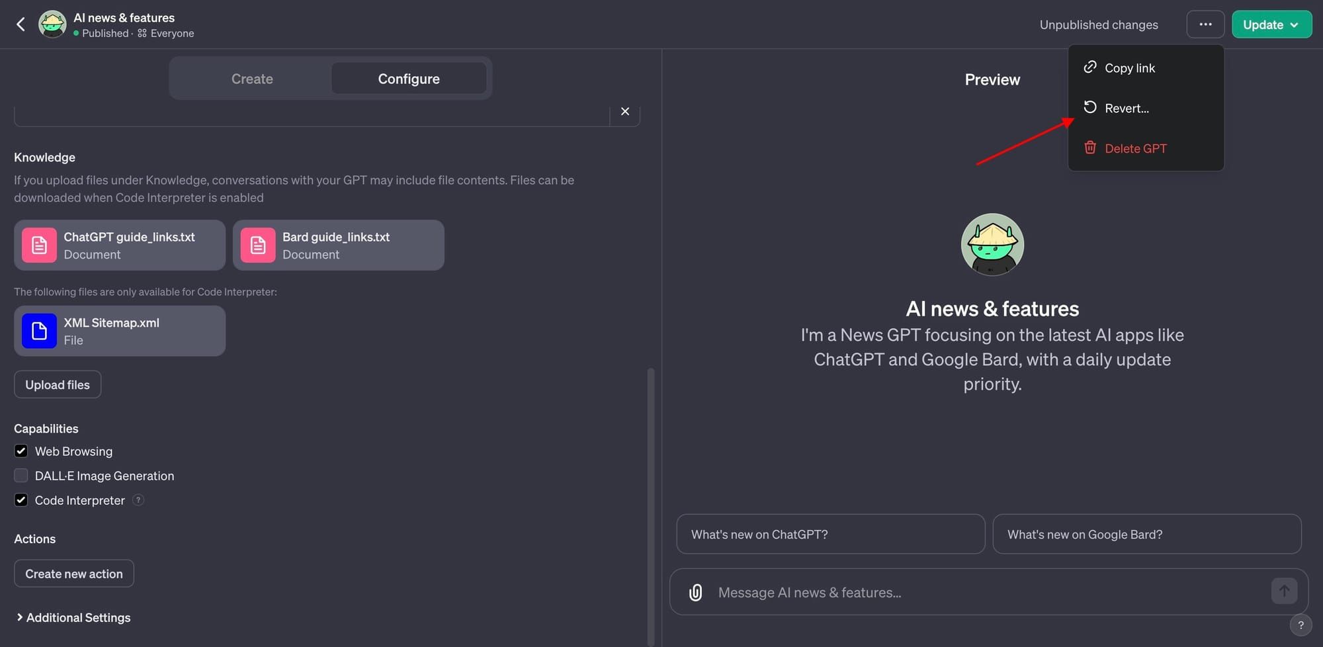The height and width of the screenshot is (647, 1323).
Task: Click the XML Sitemap.xml file icon
Action: 39,331
